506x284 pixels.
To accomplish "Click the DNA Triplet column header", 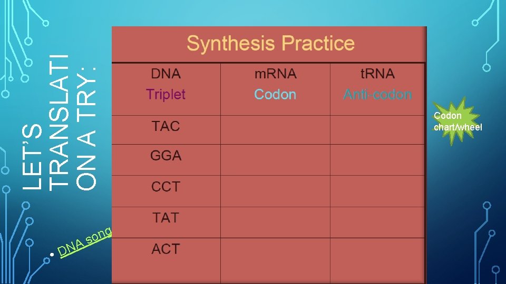I will pyautogui.click(x=166, y=84).
